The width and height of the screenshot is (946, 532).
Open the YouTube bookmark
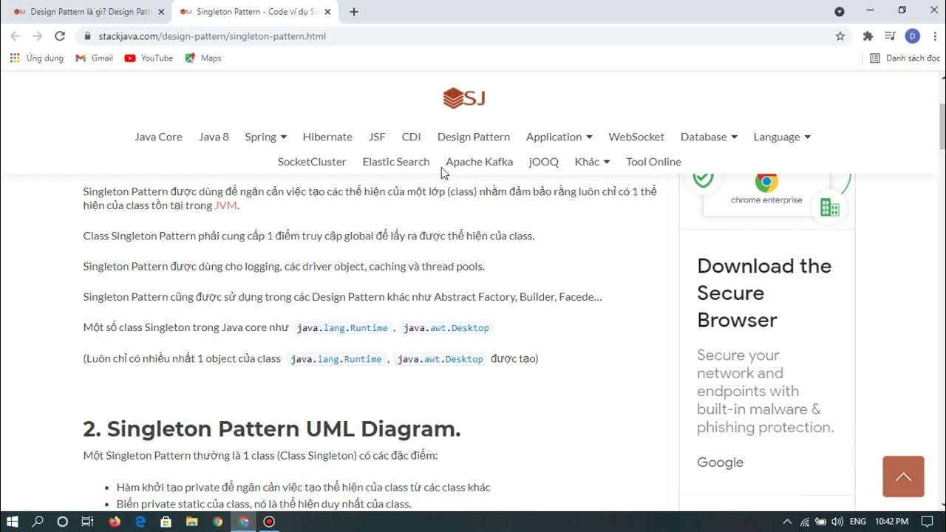coord(149,58)
